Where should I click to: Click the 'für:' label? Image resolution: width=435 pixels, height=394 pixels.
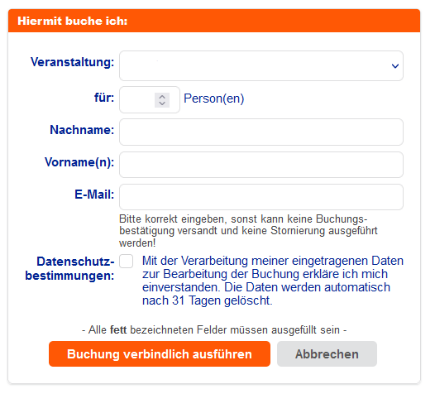[x=104, y=98]
